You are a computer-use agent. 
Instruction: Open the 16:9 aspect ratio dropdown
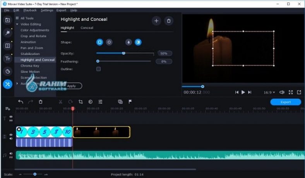point(269,92)
